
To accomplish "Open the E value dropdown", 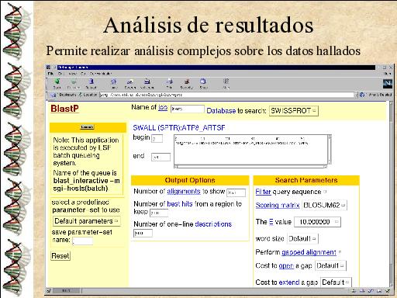I will click(x=318, y=222).
